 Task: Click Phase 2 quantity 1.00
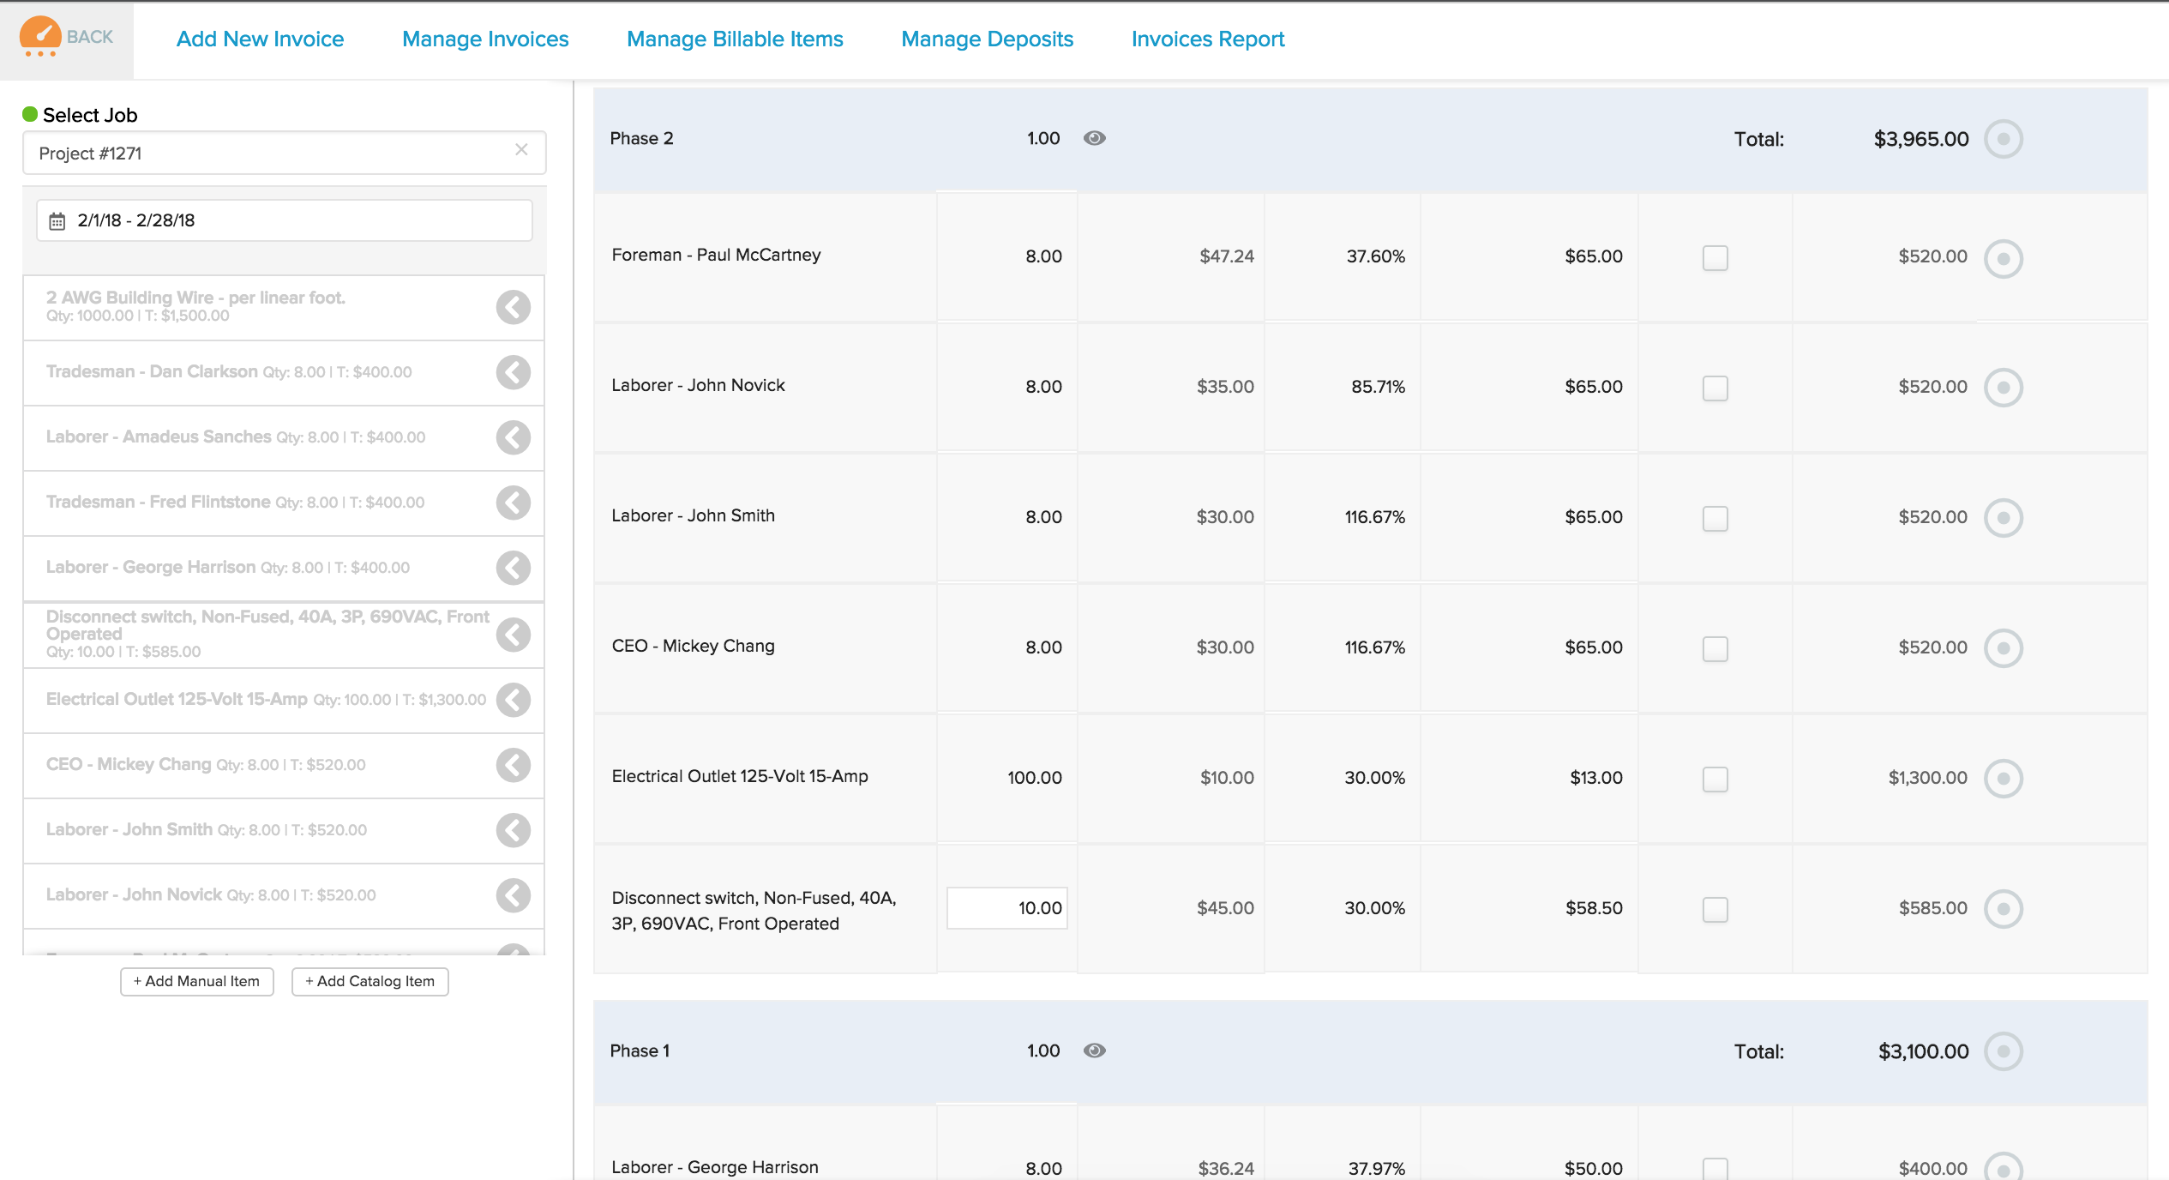coord(1043,138)
